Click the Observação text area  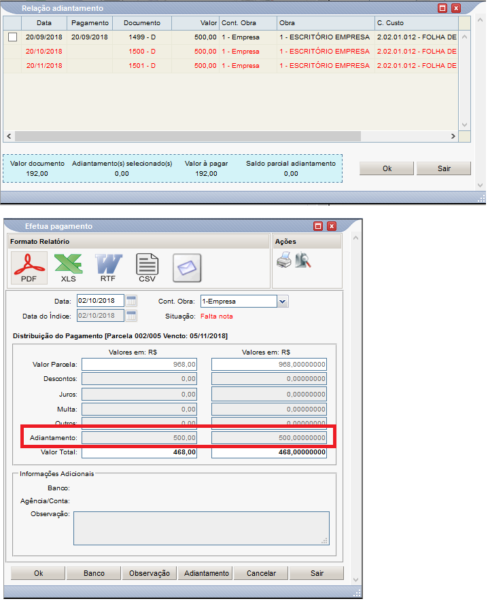coord(201,528)
